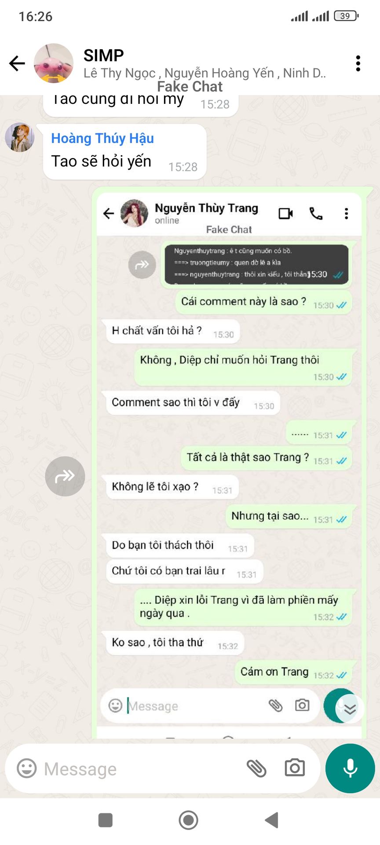380x845 pixels.
Task: Open the forwarded screenshot image of Nguyễn Thùy Trang chat
Action: tap(229, 465)
